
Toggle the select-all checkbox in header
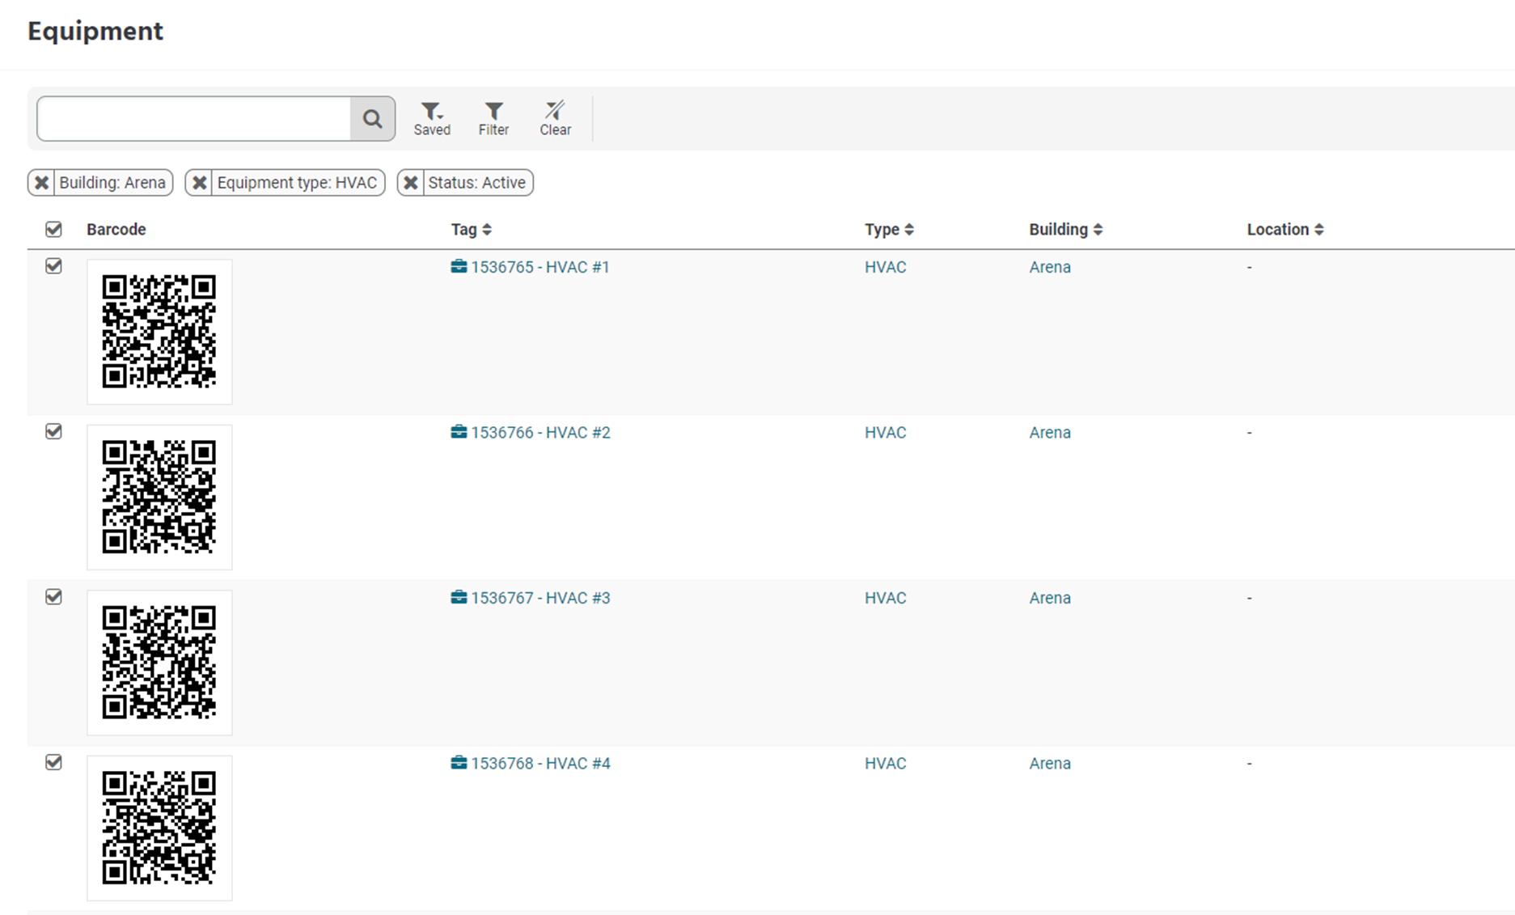pyautogui.click(x=53, y=229)
